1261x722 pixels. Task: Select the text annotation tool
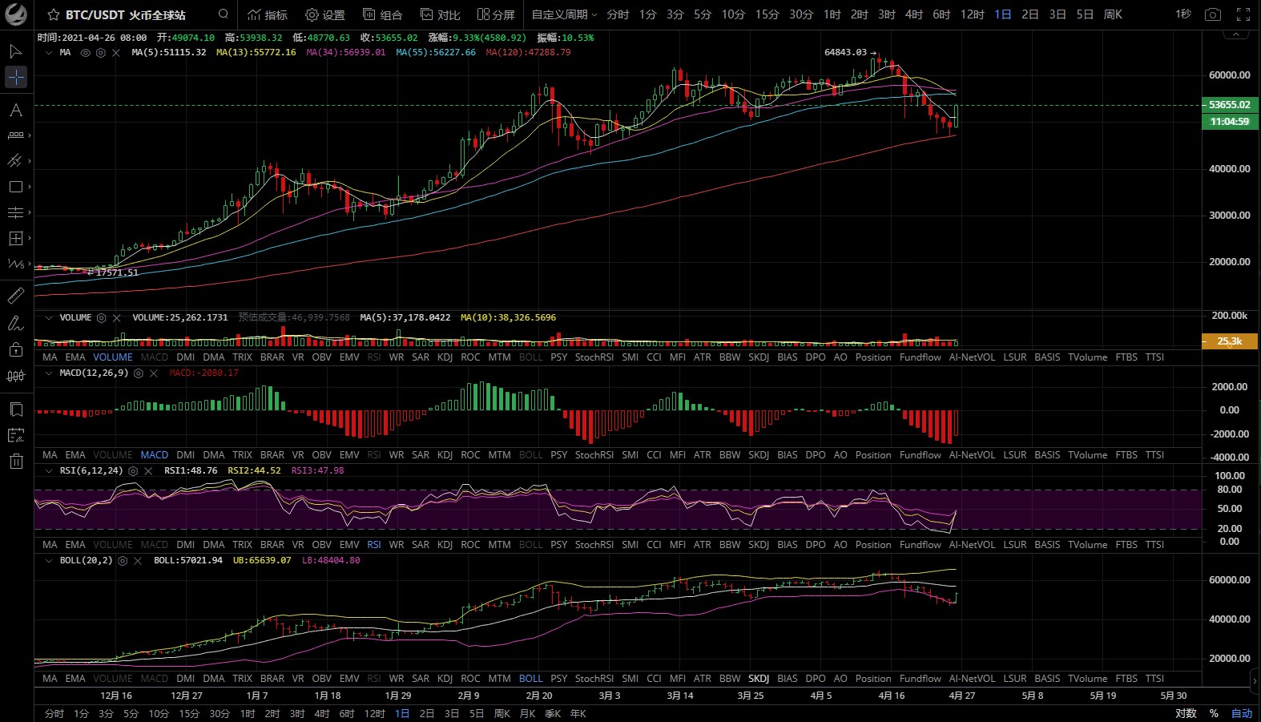15,110
